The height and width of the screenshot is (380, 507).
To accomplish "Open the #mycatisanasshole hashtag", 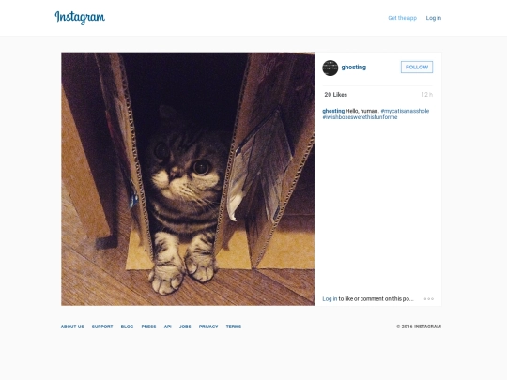I will pos(405,111).
